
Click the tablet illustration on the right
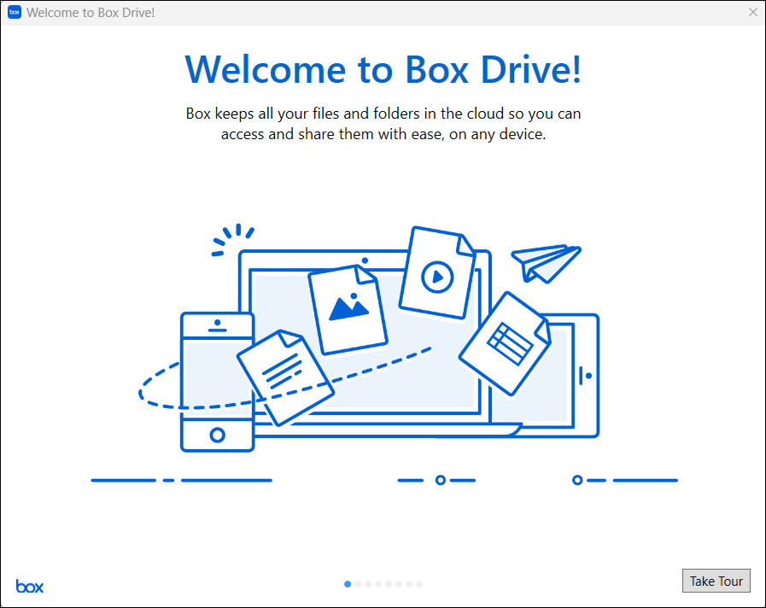tap(581, 376)
